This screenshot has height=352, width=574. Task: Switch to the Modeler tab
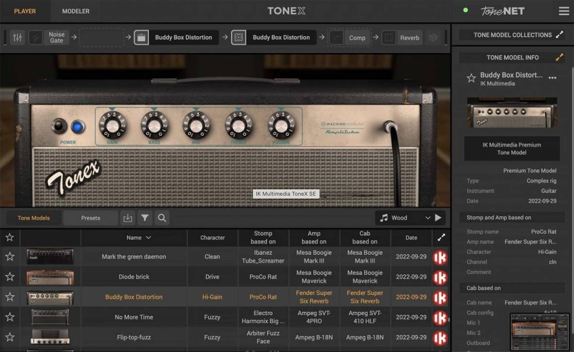(76, 11)
